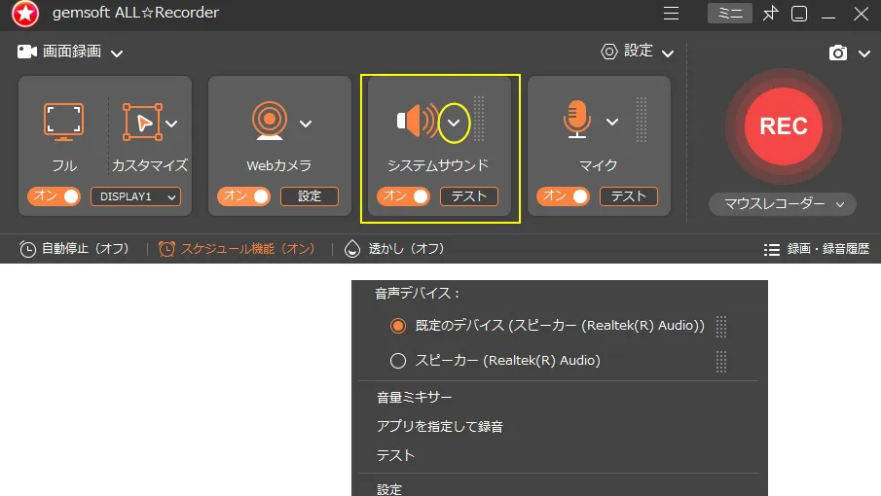Click the gear icon next to 設定

[609, 52]
